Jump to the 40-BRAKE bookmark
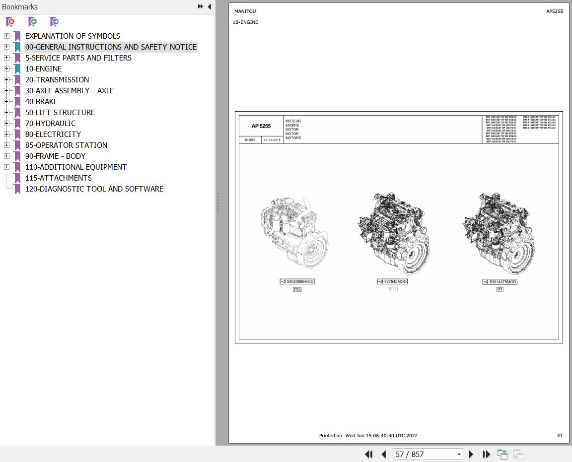The image size is (572, 462). [41, 102]
